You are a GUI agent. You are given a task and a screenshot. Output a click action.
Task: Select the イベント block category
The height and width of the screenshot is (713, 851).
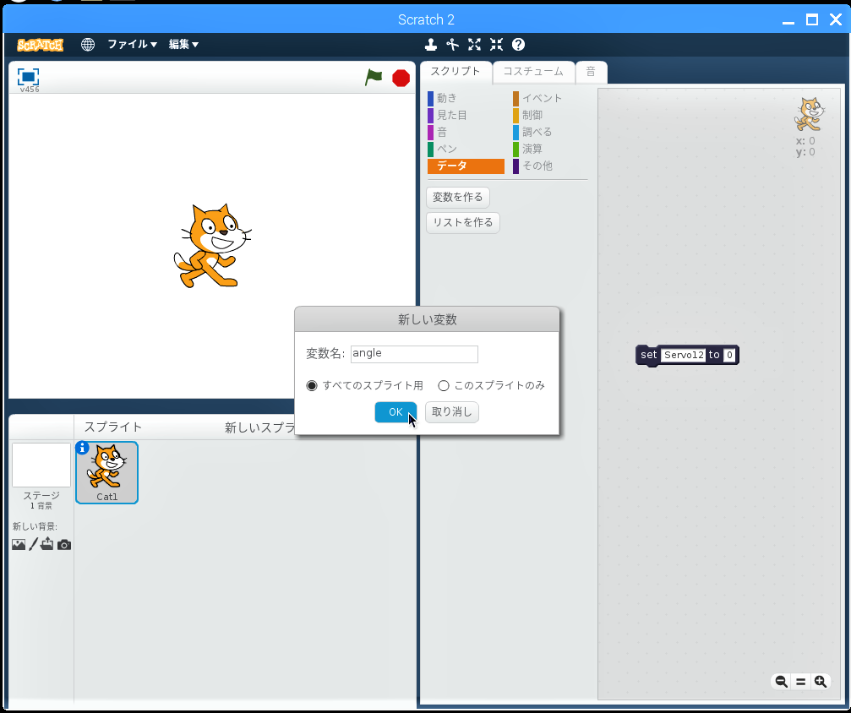pyautogui.click(x=550, y=98)
